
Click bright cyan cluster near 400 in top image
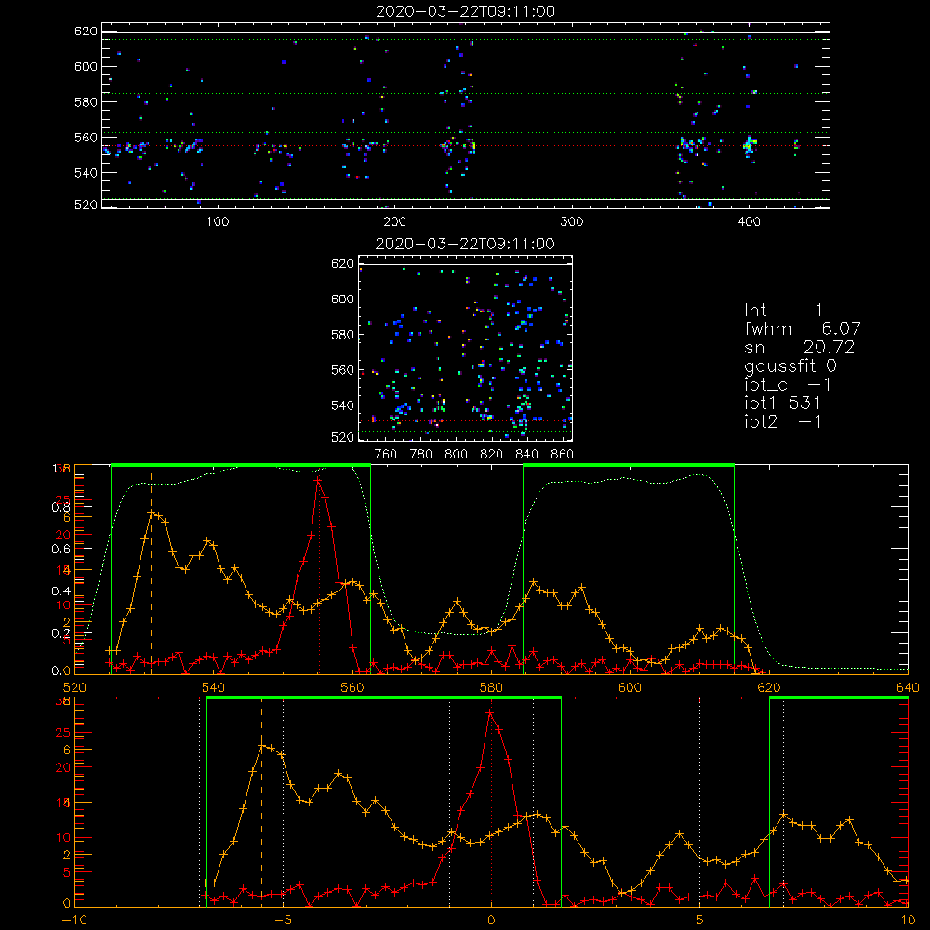(x=750, y=145)
